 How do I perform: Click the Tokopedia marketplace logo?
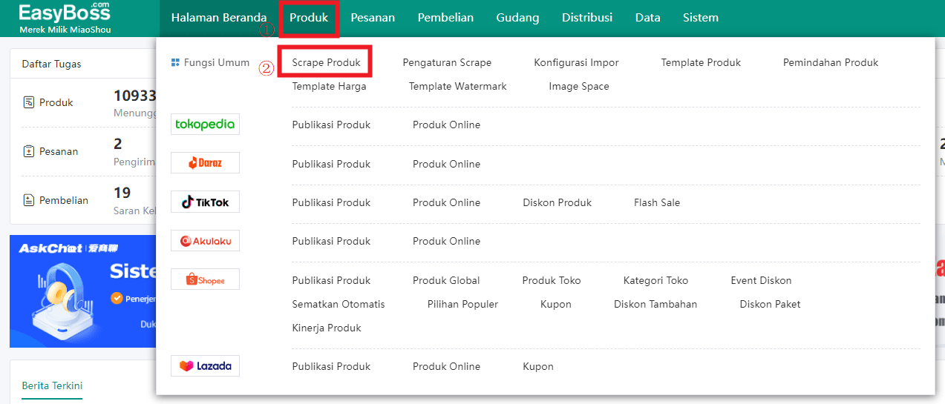point(205,124)
